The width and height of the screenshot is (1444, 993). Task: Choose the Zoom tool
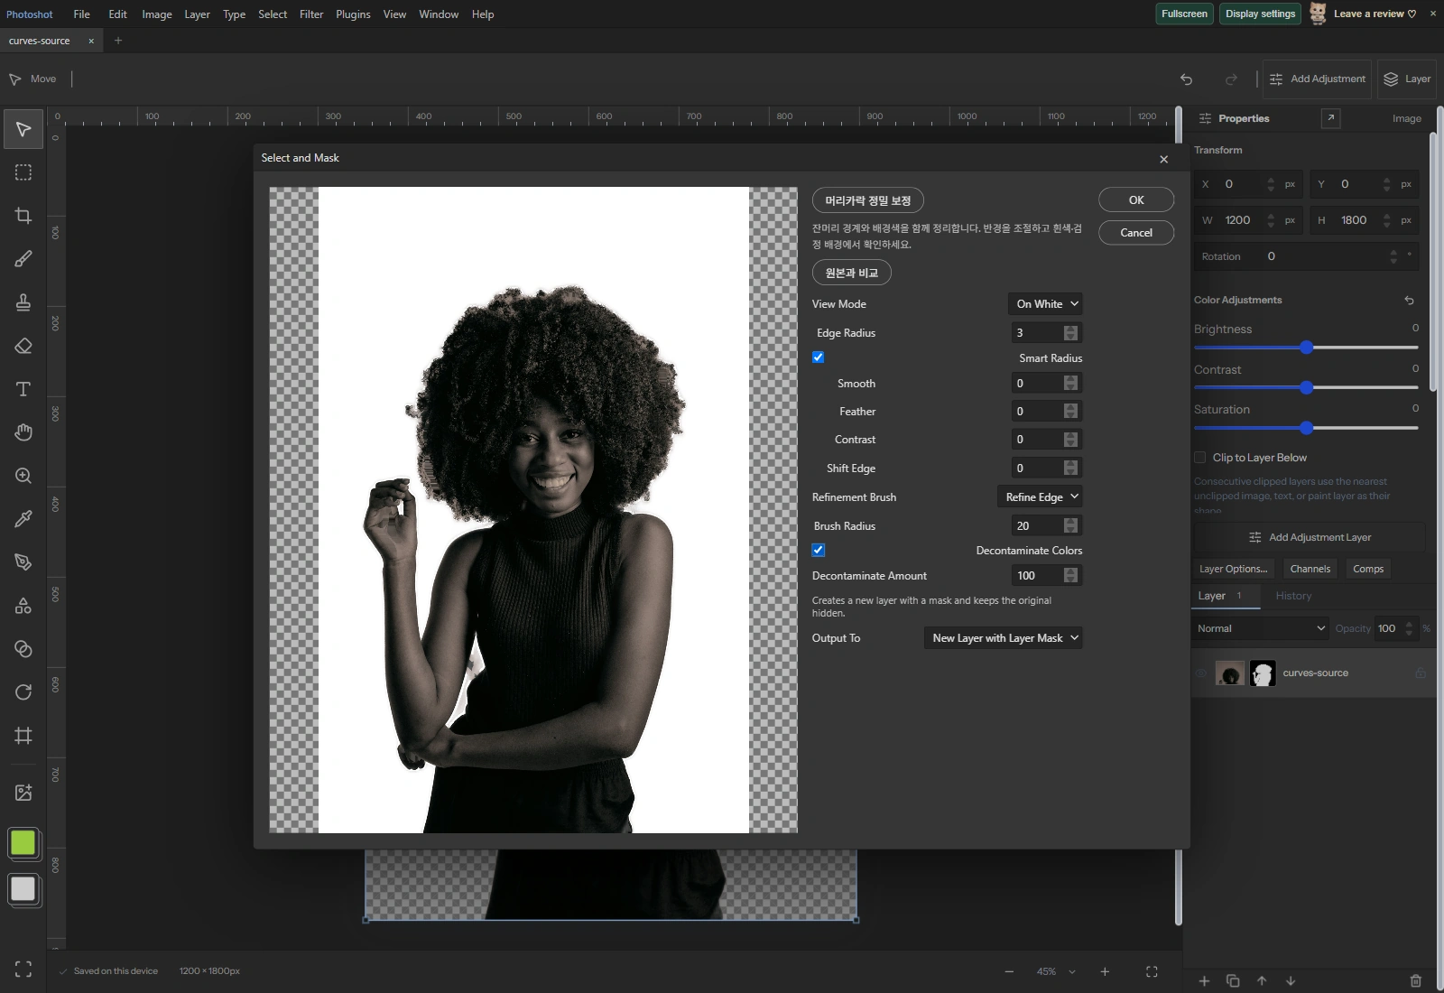tap(23, 476)
